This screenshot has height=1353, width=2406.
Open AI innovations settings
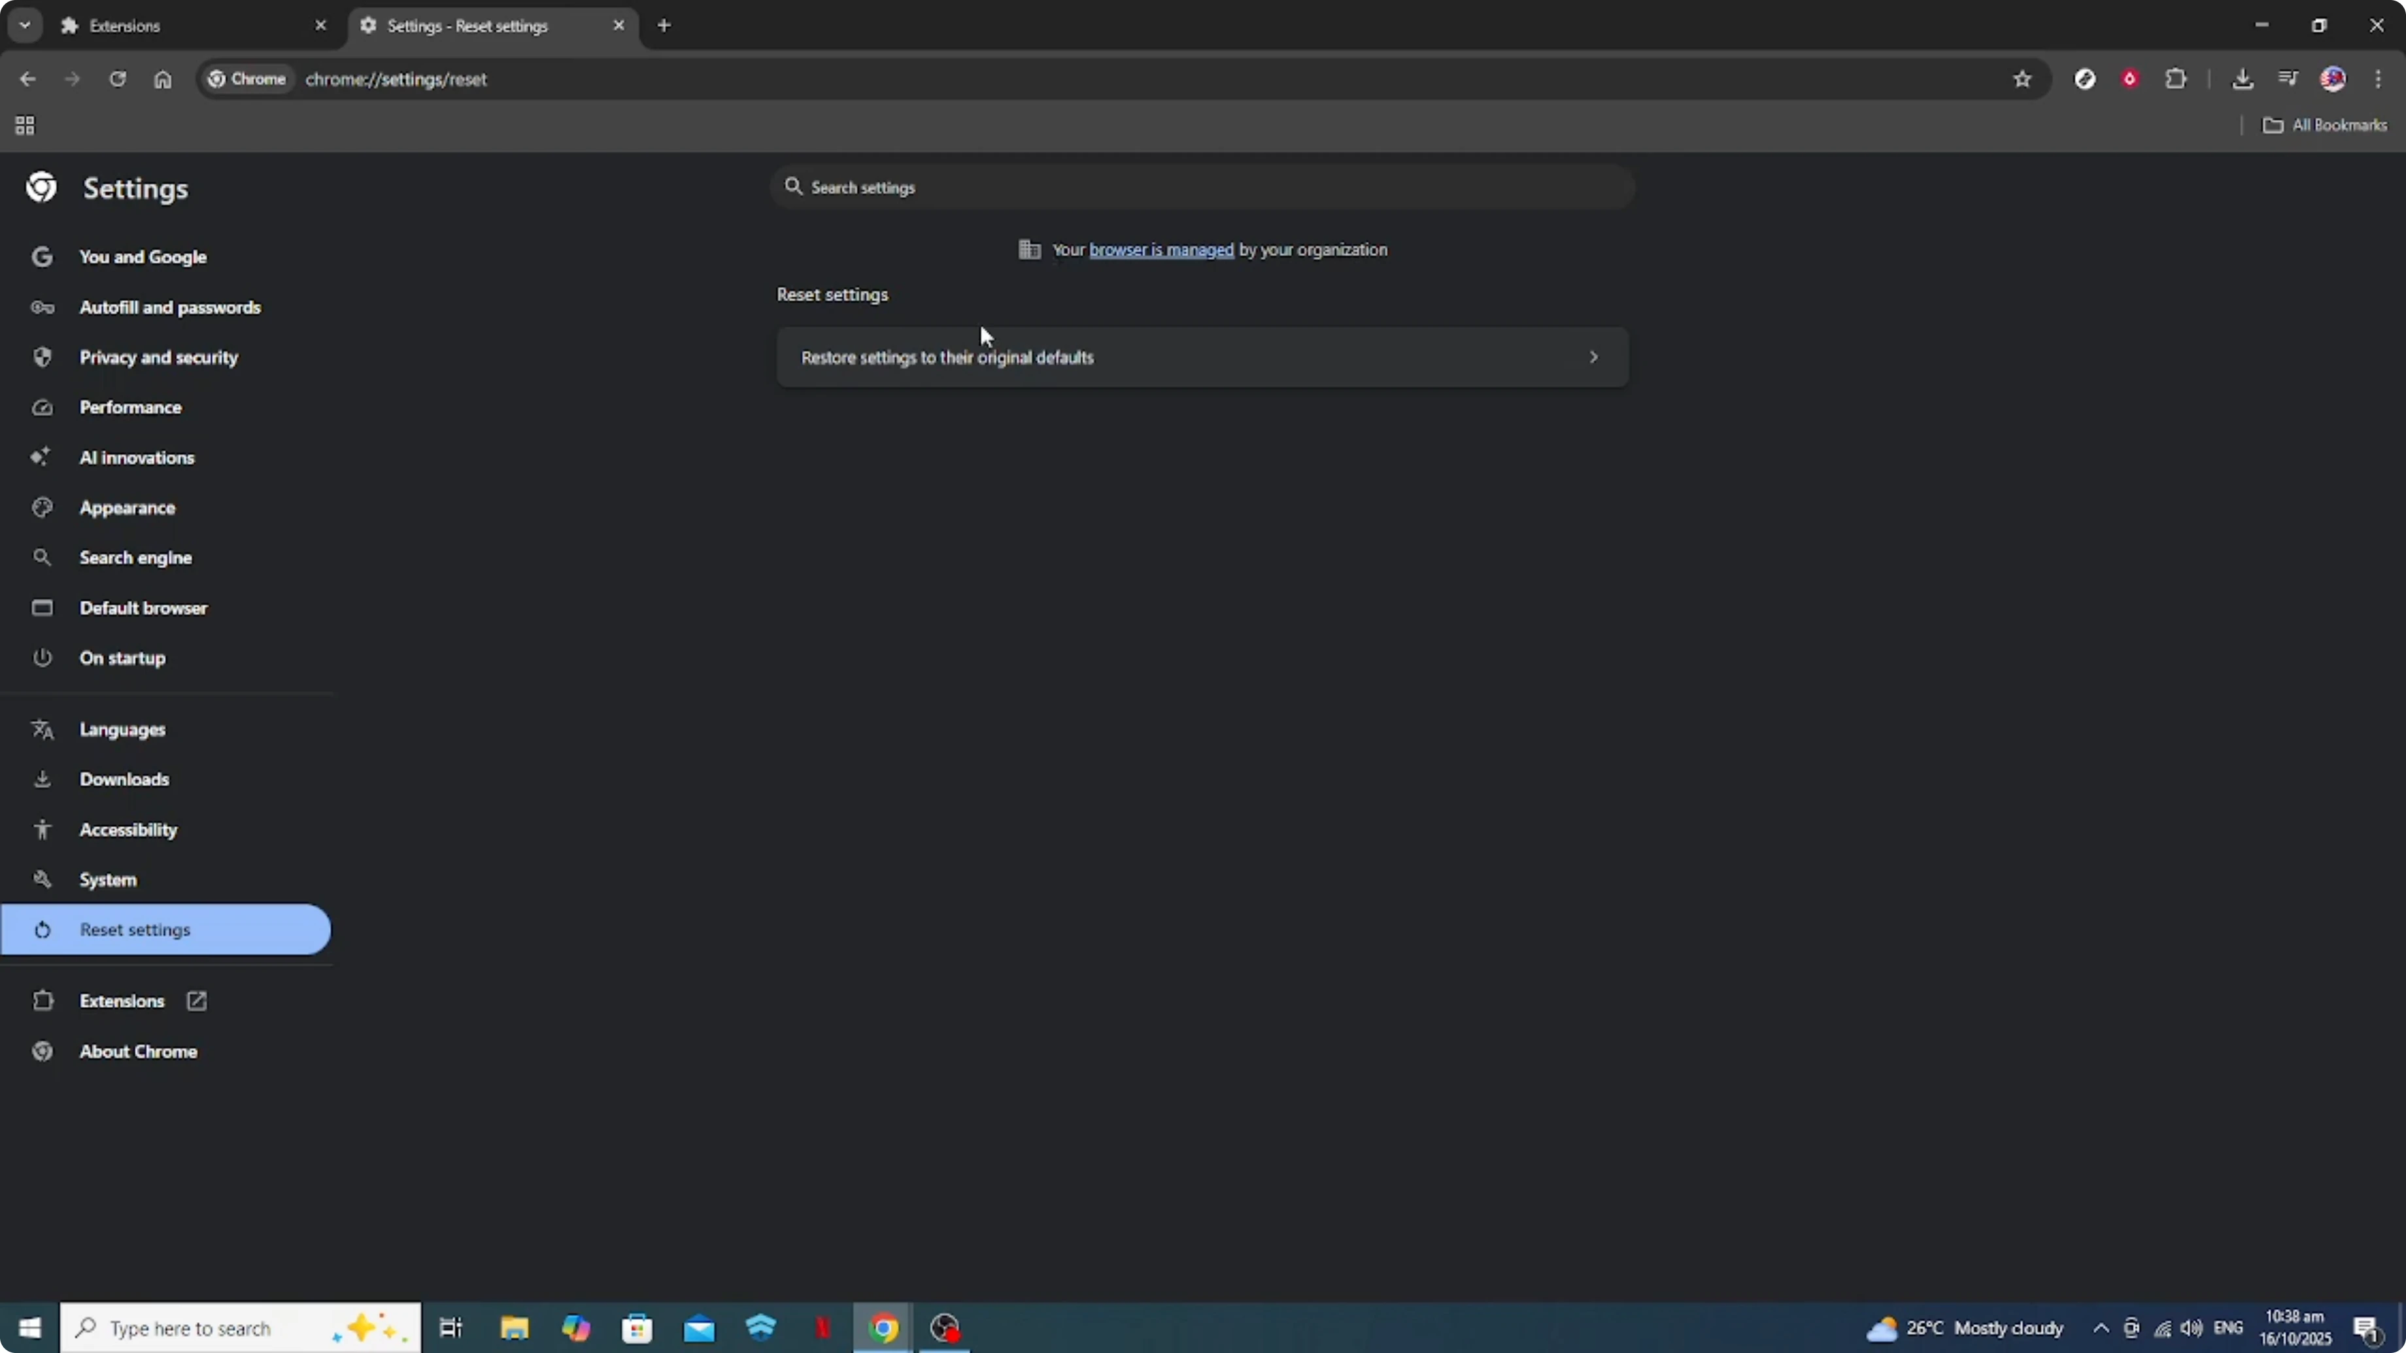[137, 458]
